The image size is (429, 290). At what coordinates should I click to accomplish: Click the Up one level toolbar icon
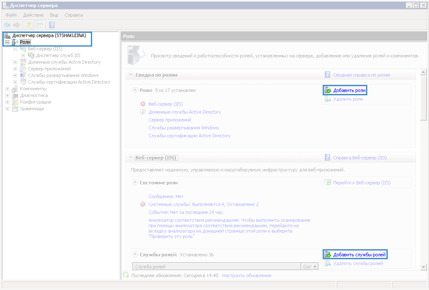30,25
